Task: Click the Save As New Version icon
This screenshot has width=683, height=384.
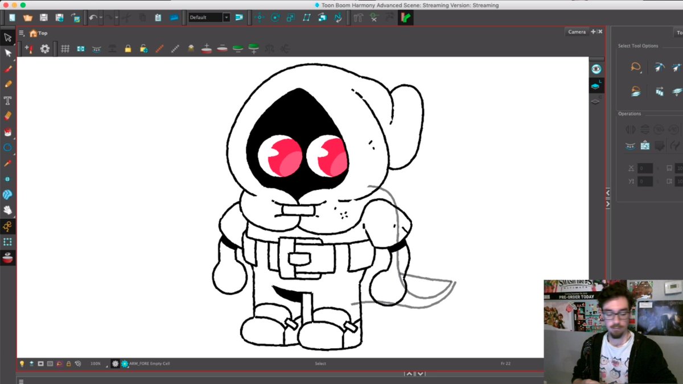Action: click(x=59, y=18)
